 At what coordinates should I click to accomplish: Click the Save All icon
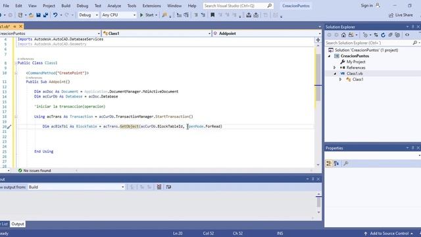tap(45, 15)
